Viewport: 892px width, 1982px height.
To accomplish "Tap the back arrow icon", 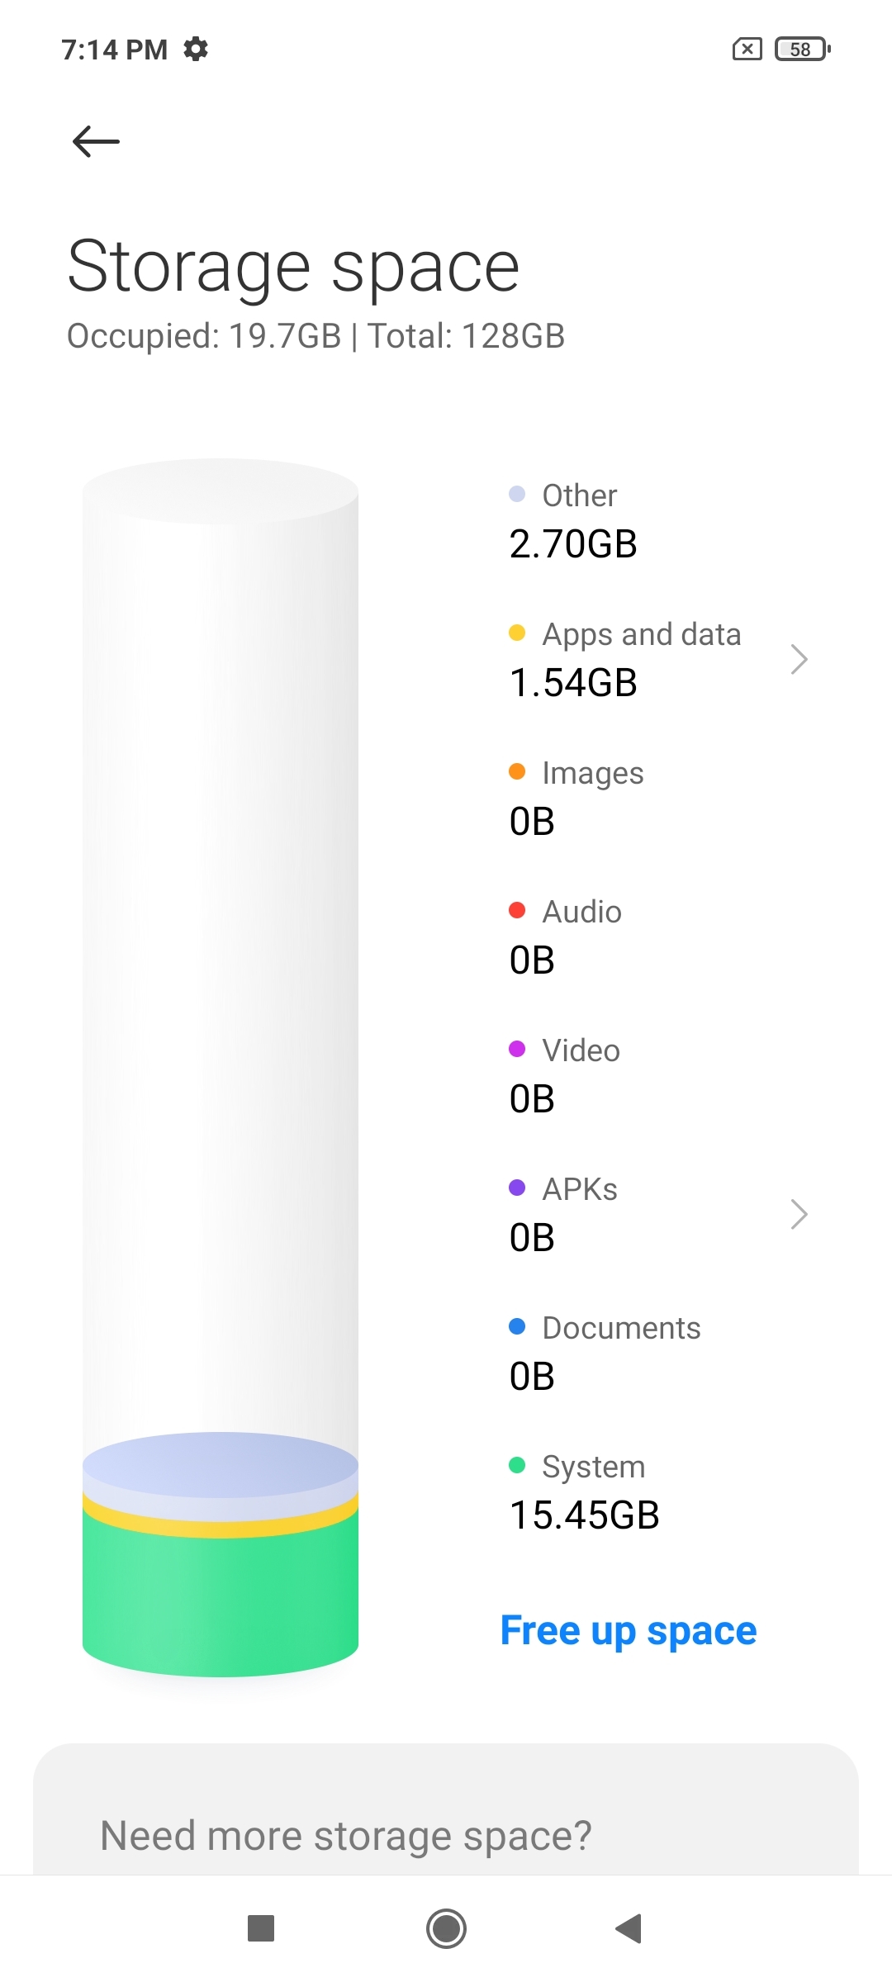I will tap(96, 141).
